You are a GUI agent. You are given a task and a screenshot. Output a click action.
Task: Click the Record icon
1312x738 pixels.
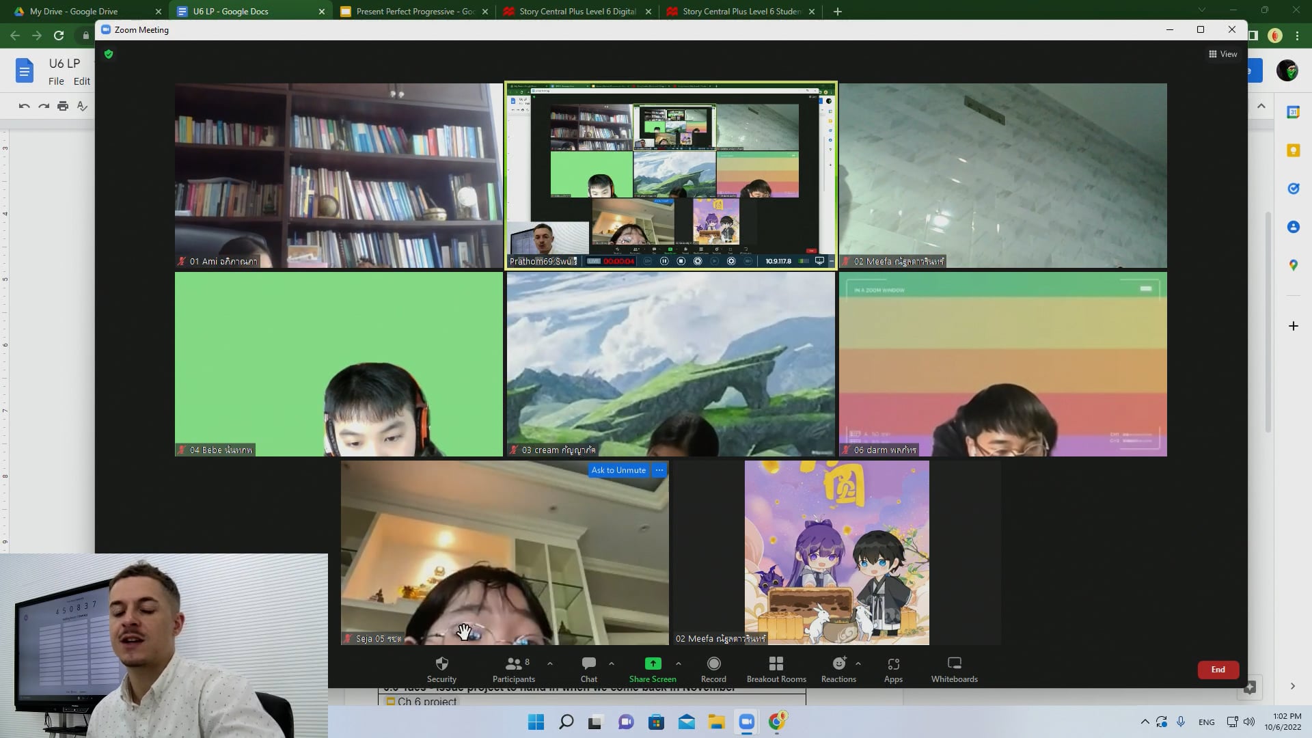point(713,664)
